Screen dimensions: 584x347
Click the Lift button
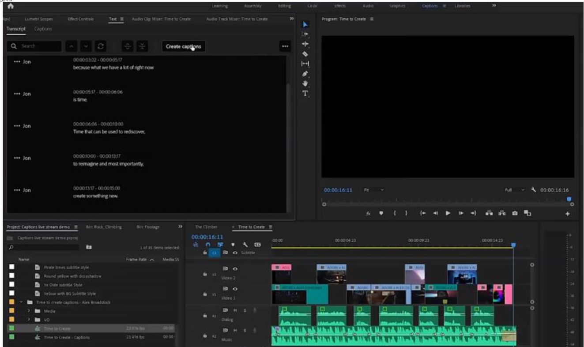489,213
